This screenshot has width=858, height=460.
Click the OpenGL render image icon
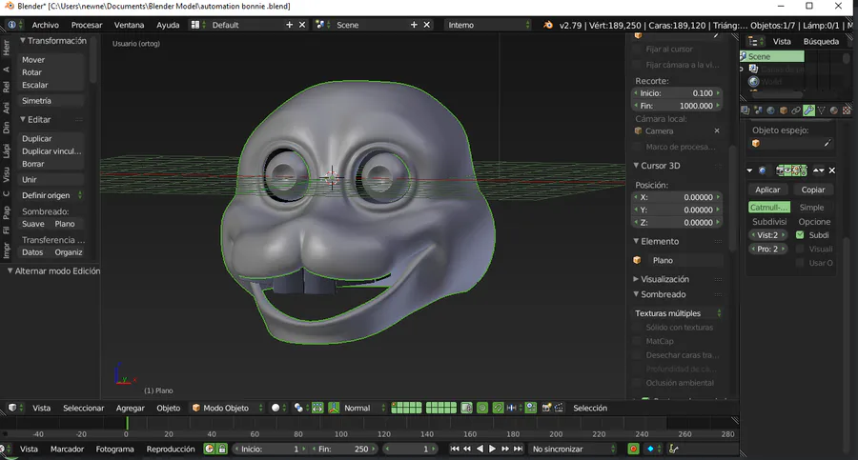(x=546, y=408)
